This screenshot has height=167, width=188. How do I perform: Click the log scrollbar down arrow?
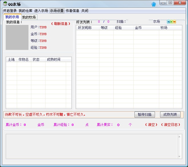[179, 157]
